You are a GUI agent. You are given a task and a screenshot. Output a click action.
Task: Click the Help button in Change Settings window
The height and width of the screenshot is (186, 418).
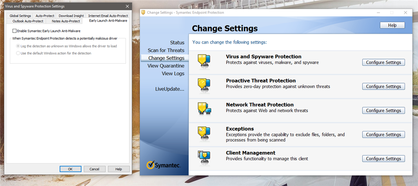(x=392, y=25)
